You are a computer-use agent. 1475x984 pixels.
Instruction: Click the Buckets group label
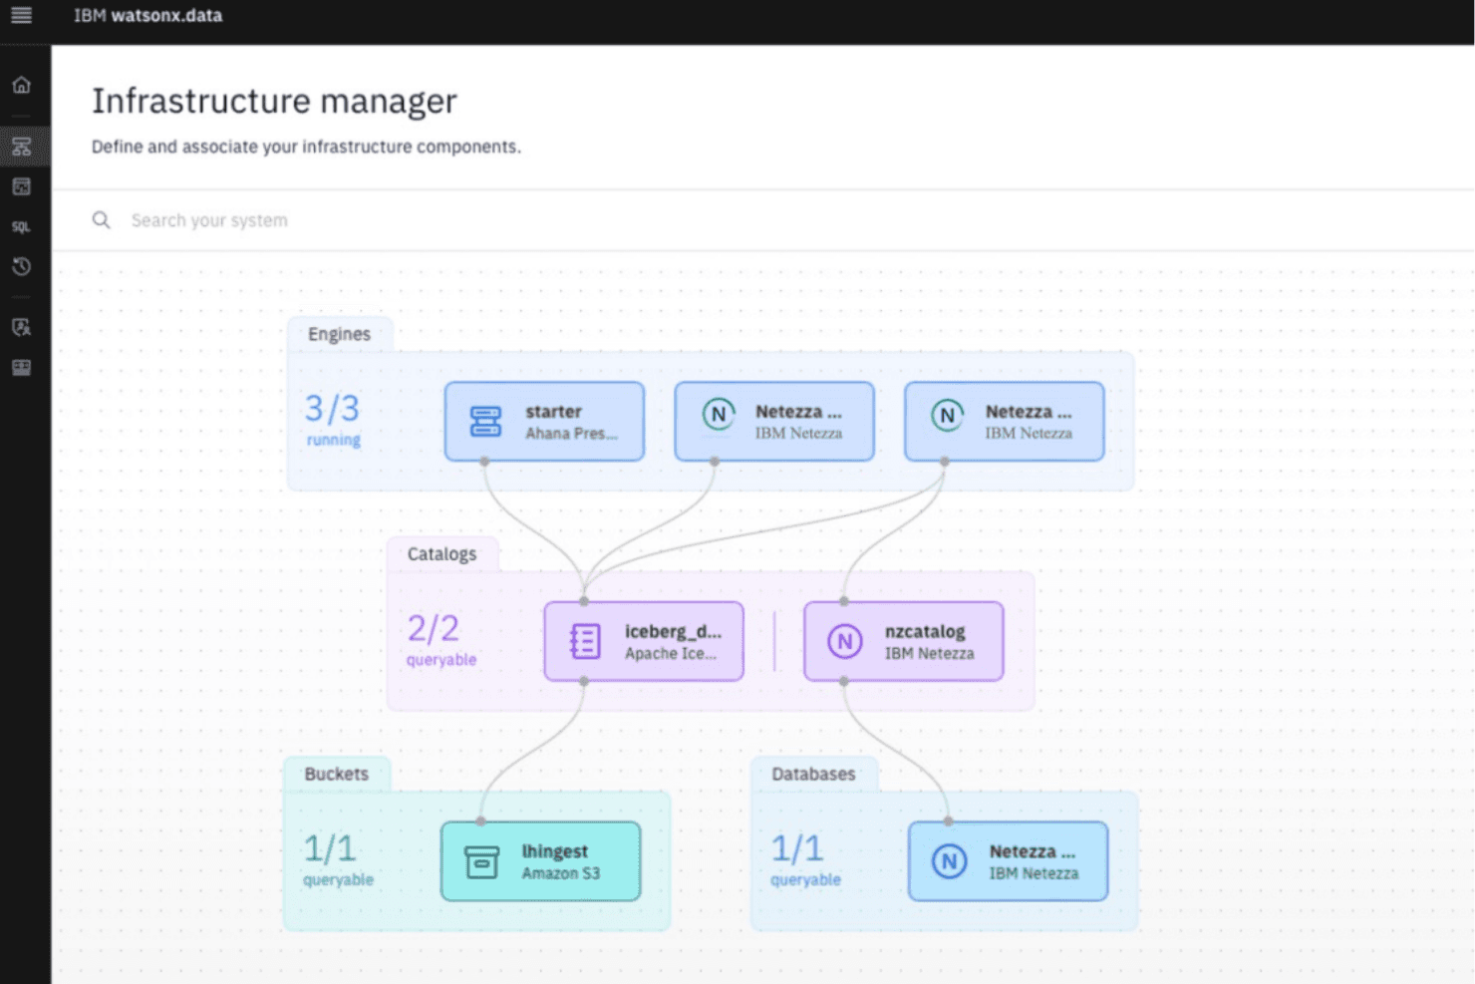[336, 774]
